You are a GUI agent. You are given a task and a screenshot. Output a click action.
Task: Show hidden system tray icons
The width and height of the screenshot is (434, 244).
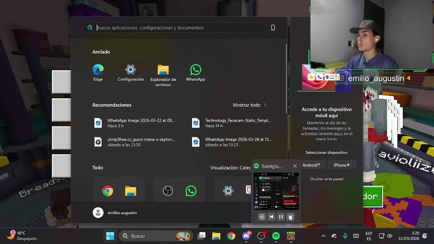[x=323, y=236]
